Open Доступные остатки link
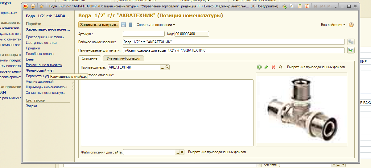The image size is (371, 168). tap(41, 43)
